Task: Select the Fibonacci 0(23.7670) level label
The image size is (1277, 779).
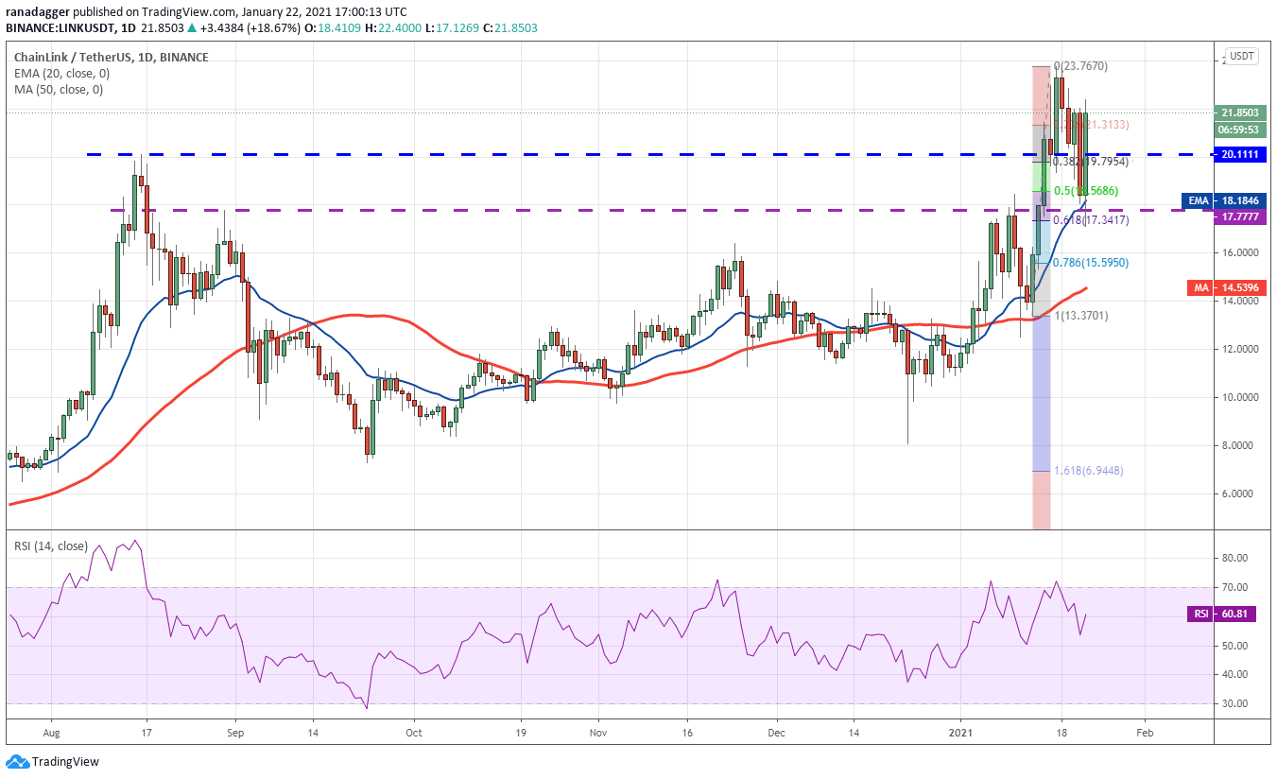Action: pos(1082,66)
